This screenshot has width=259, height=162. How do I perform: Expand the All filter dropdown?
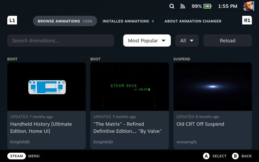(187, 40)
